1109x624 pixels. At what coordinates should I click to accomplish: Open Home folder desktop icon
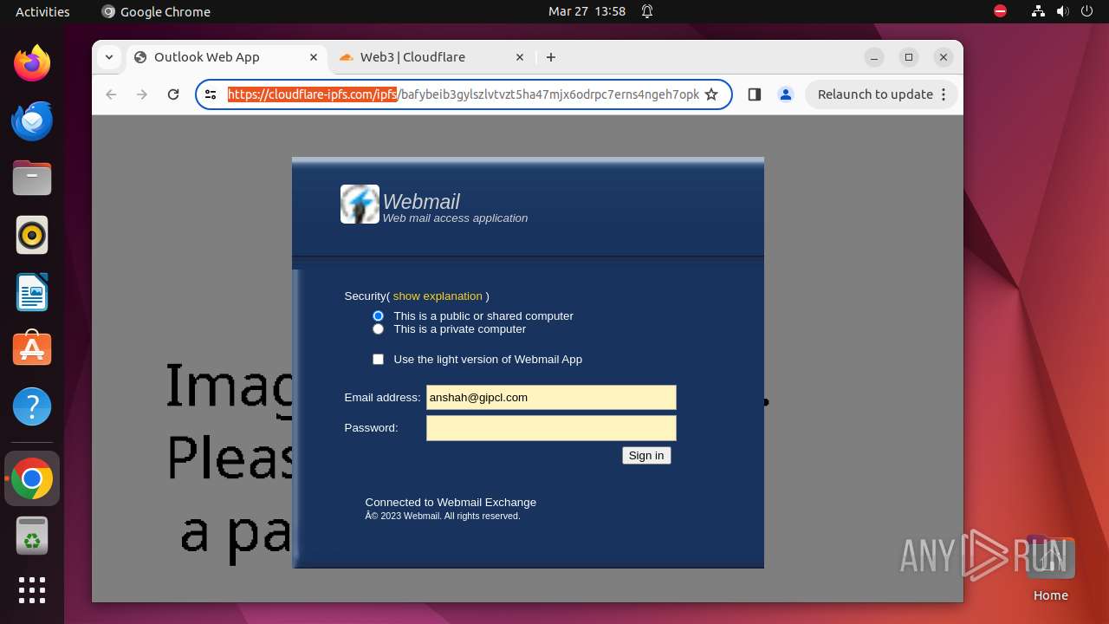[x=1050, y=569]
